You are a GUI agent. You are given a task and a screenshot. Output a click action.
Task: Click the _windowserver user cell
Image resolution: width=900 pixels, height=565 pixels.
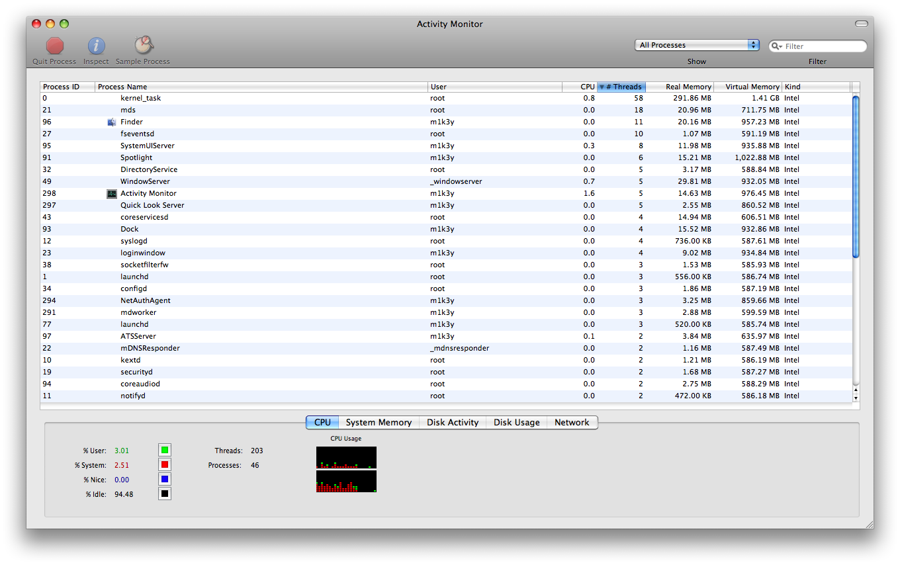[x=456, y=181]
